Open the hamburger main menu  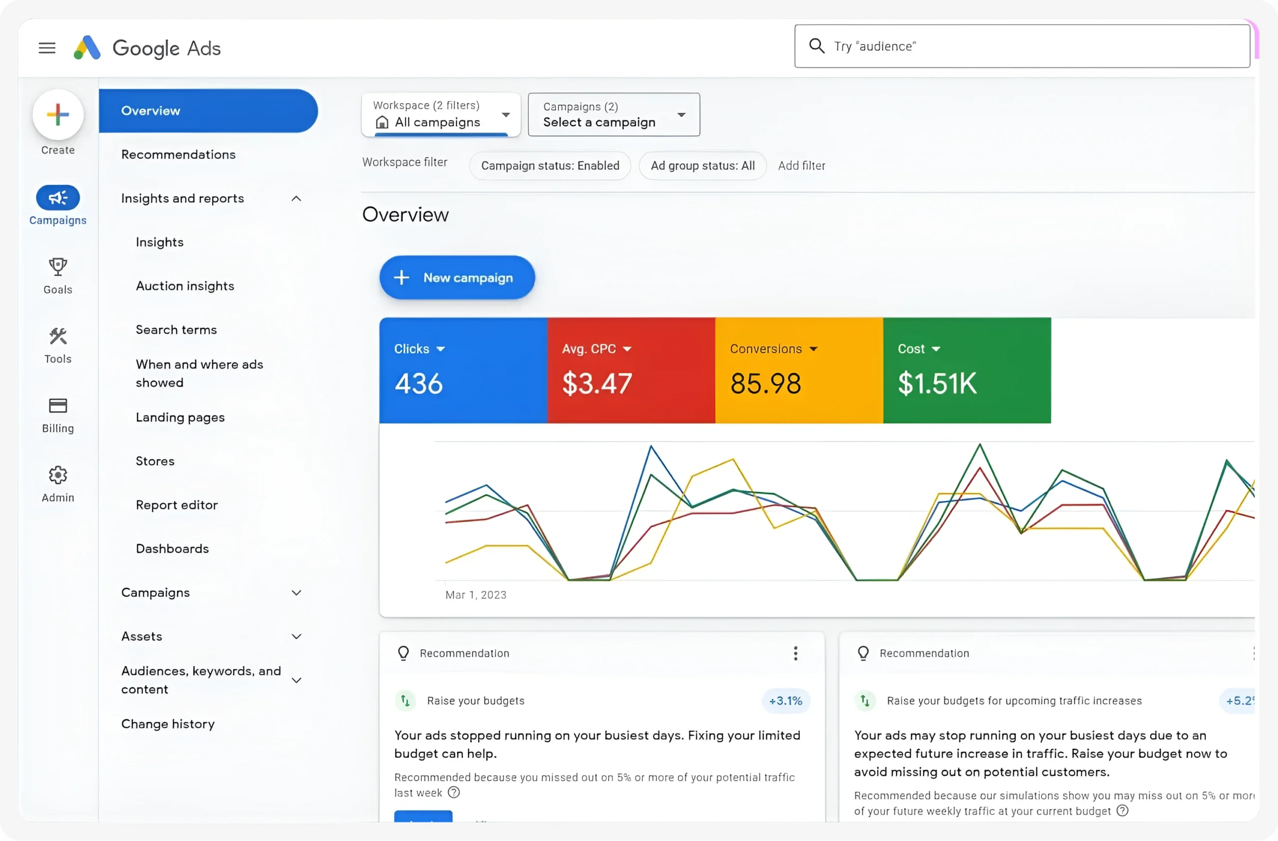point(47,48)
